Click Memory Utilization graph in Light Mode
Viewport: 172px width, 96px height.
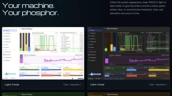[x=53, y=60]
